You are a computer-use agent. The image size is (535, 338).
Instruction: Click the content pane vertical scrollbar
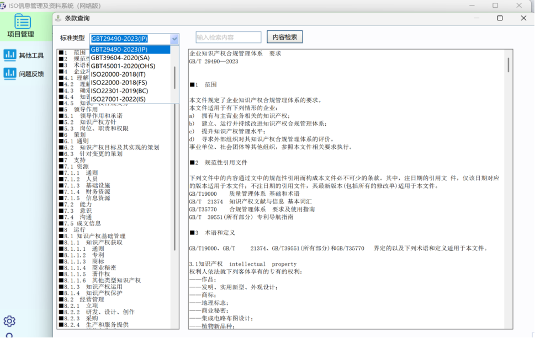coord(508,65)
